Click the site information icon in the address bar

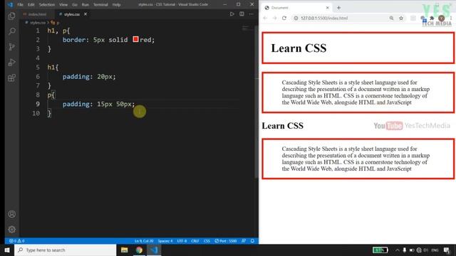tap(296, 18)
